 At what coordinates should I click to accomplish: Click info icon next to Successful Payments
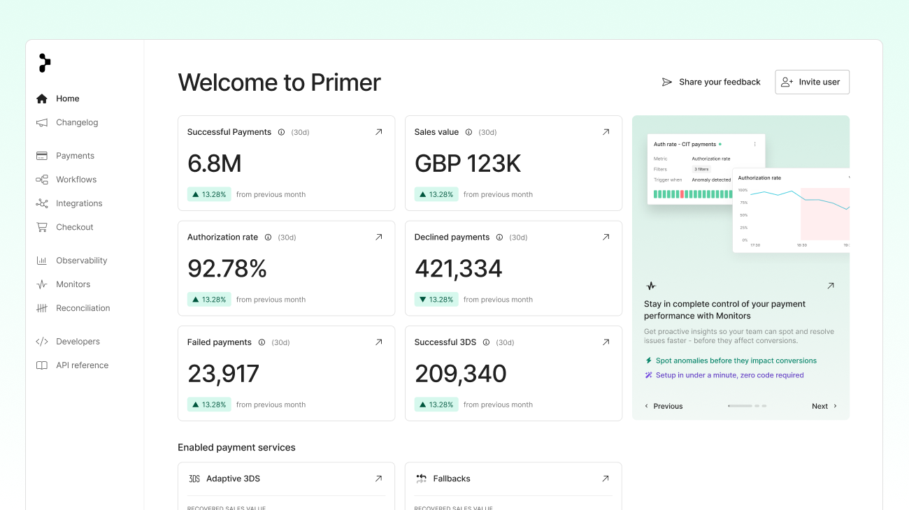tap(281, 132)
